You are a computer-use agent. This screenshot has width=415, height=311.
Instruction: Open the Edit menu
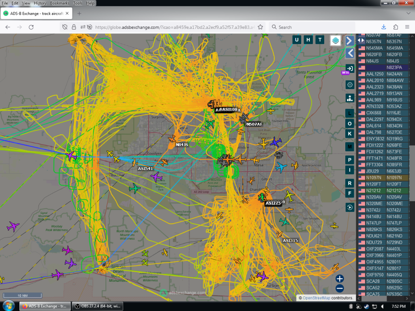click(x=15, y=3)
